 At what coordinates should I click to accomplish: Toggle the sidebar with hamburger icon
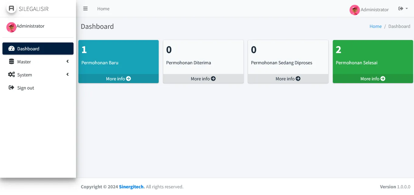[85, 9]
